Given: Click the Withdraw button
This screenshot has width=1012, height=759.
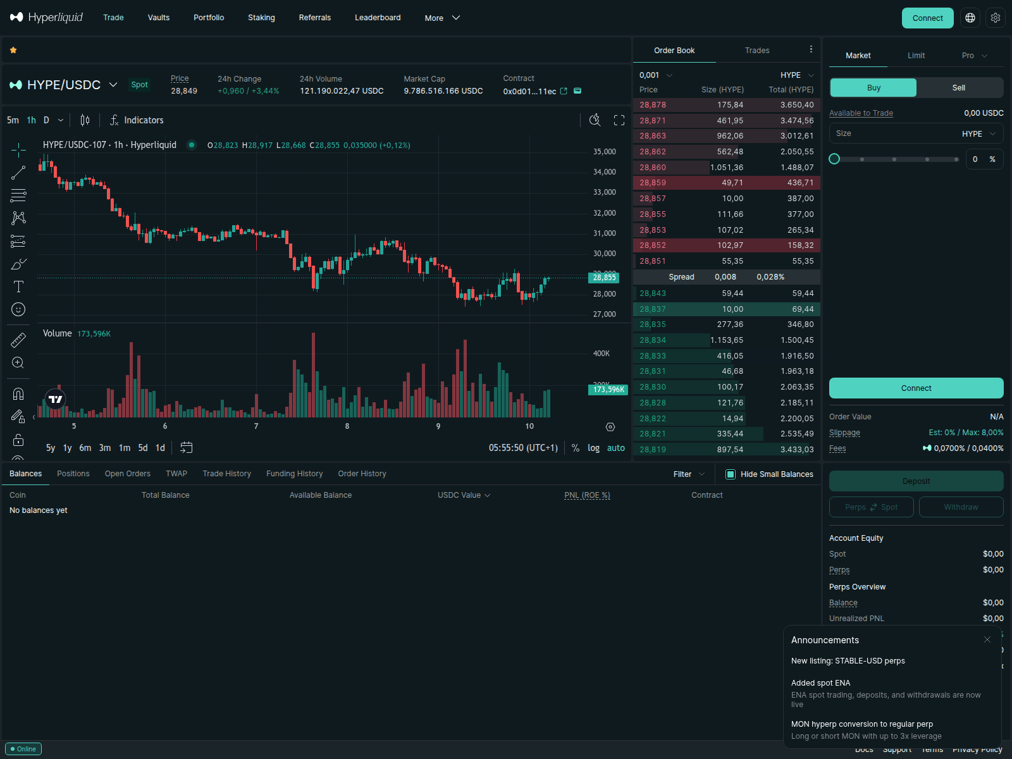Looking at the screenshot, I should (x=961, y=507).
